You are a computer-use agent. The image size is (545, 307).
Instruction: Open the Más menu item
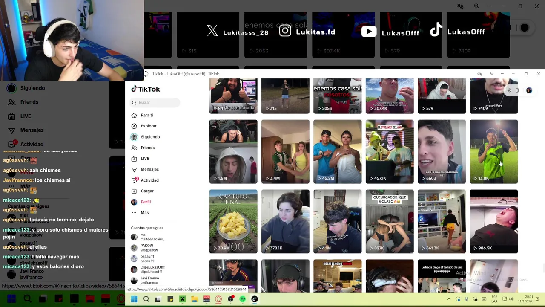(x=144, y=212)
